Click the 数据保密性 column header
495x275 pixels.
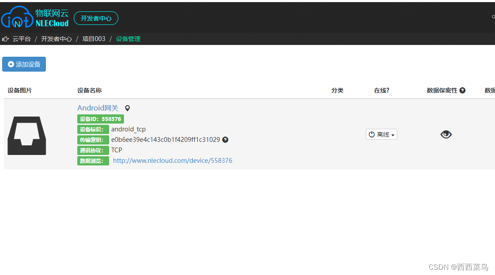coord(442,90)
